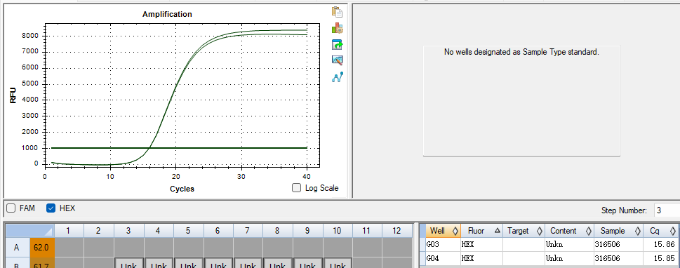Copy the amplification chart to the clipboard
The image size is (680, 268).
coord(338,12)
